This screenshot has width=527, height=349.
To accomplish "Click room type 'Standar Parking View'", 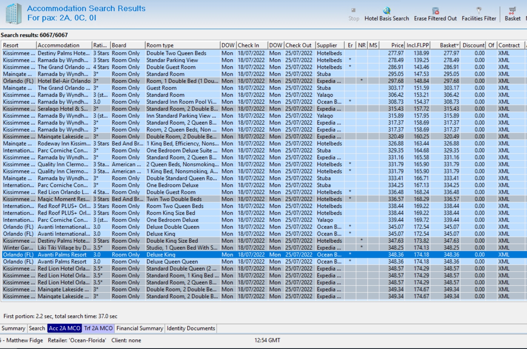I will [172, 60].
